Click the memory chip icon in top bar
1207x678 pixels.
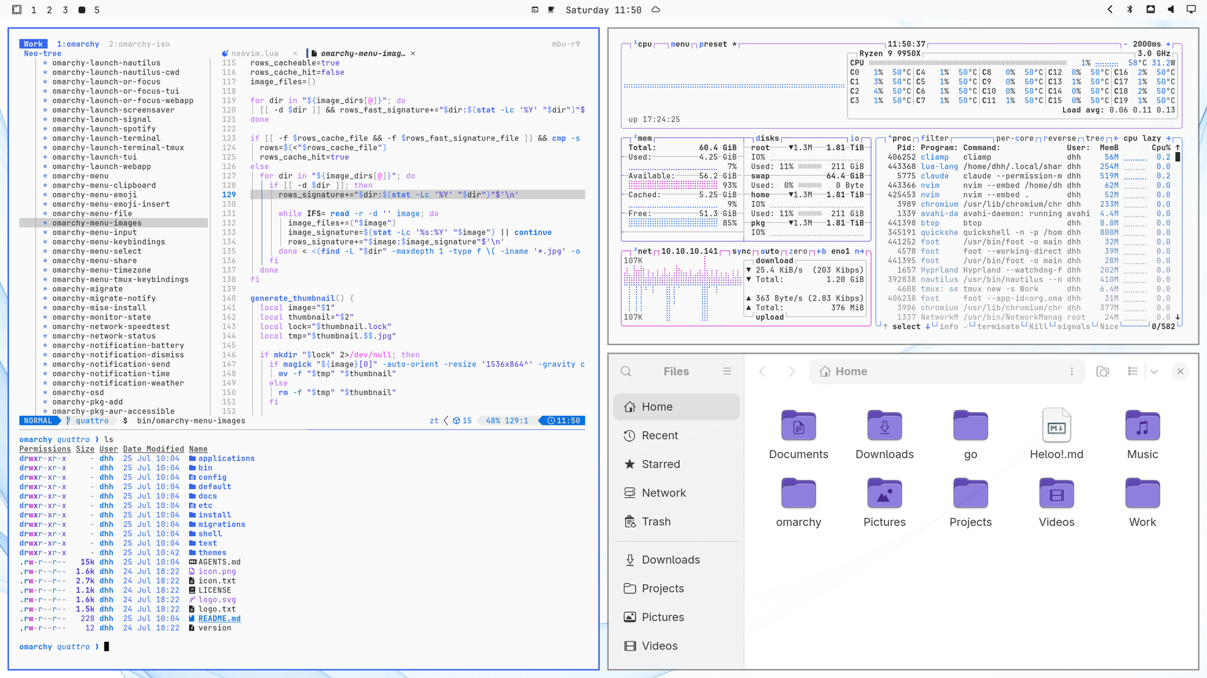pyautogui.click(x=1151, y=9)
